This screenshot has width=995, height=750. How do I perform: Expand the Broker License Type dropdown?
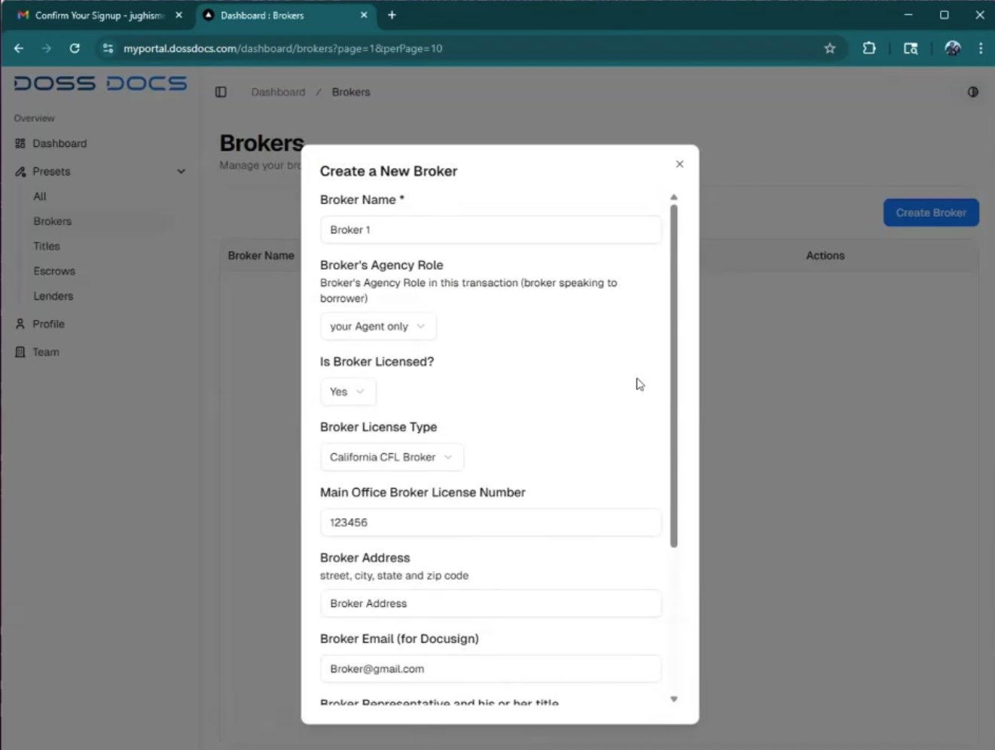391,457
